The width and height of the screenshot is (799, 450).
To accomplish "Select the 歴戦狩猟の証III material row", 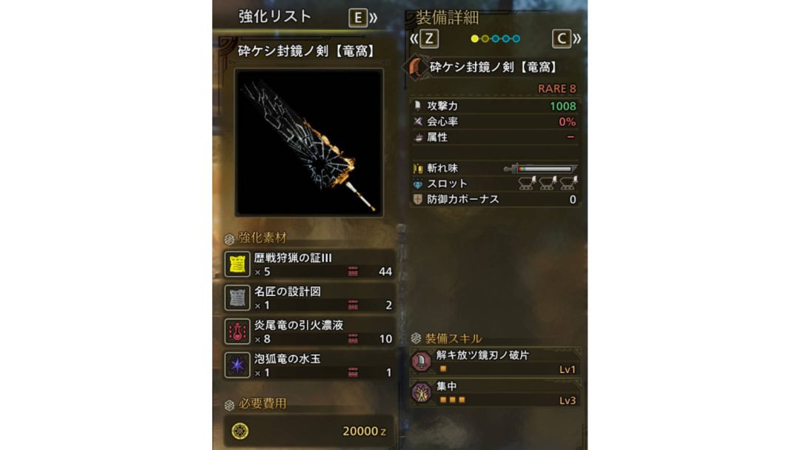I will 309,264.
